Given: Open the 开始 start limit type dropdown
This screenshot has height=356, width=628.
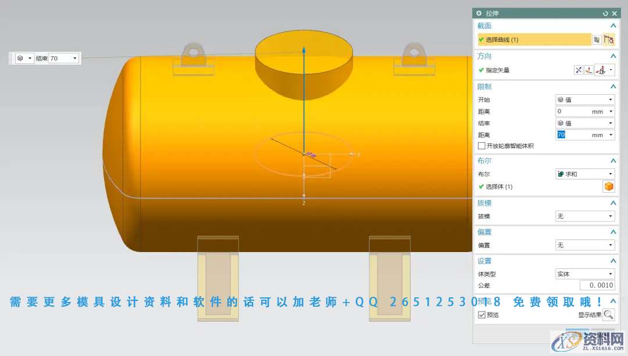Looking at the screenshot, I should coord(584,99).
